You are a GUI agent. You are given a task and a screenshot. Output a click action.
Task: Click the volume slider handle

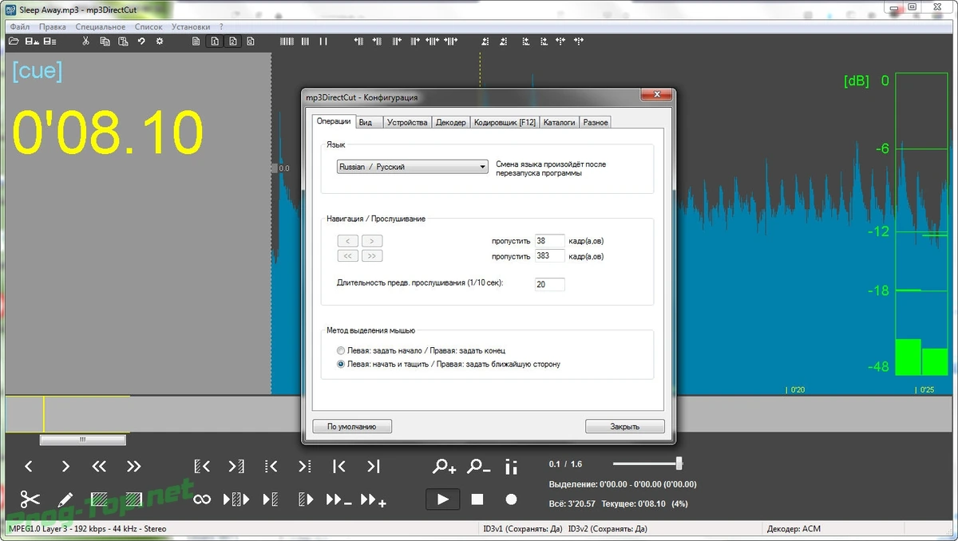[679, 464]
